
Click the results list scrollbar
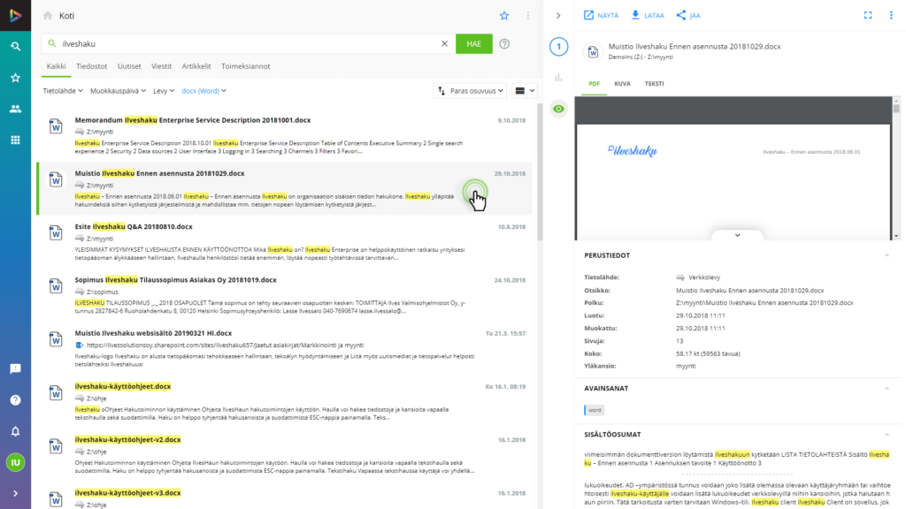point(540,172)
